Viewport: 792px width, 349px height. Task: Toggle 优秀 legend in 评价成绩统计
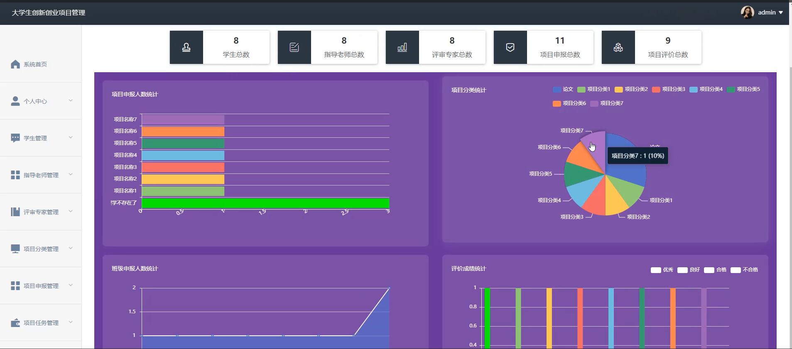click(662, 270)
